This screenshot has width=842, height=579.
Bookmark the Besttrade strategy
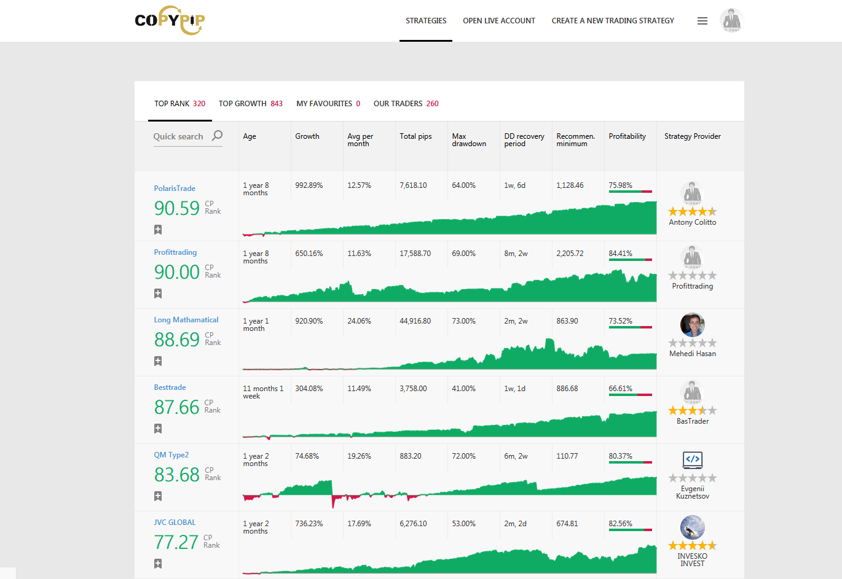158,429
